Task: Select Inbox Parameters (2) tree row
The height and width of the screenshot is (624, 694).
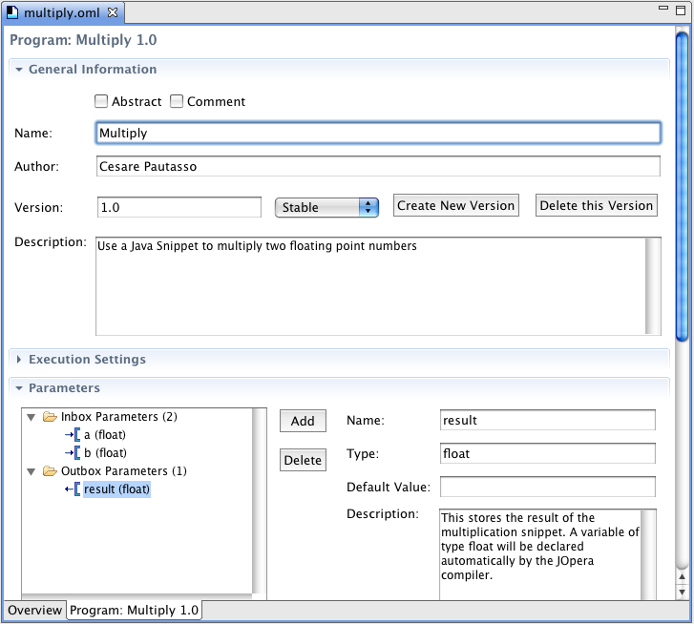Action: pos(119,417)
